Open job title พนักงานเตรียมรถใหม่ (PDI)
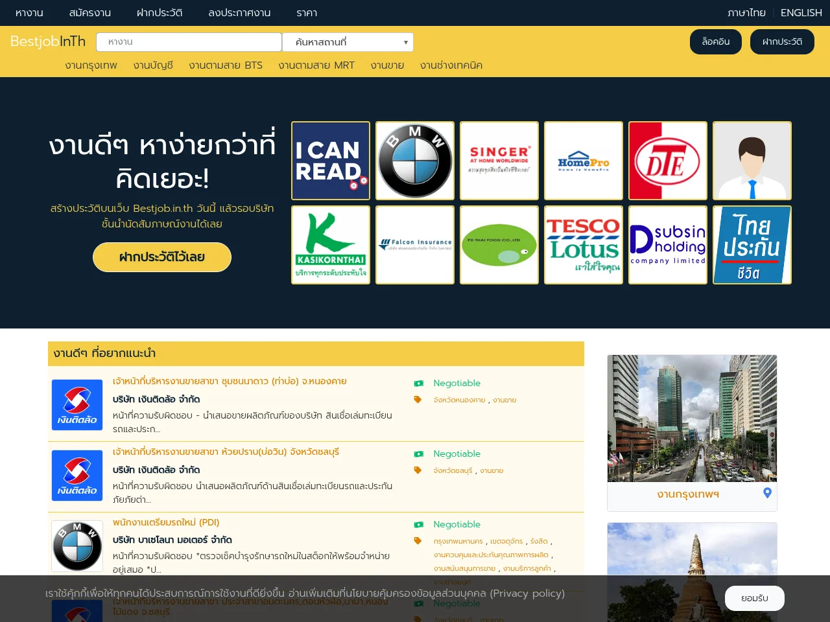The image size is (830, 622). click(x=166, y=523)
